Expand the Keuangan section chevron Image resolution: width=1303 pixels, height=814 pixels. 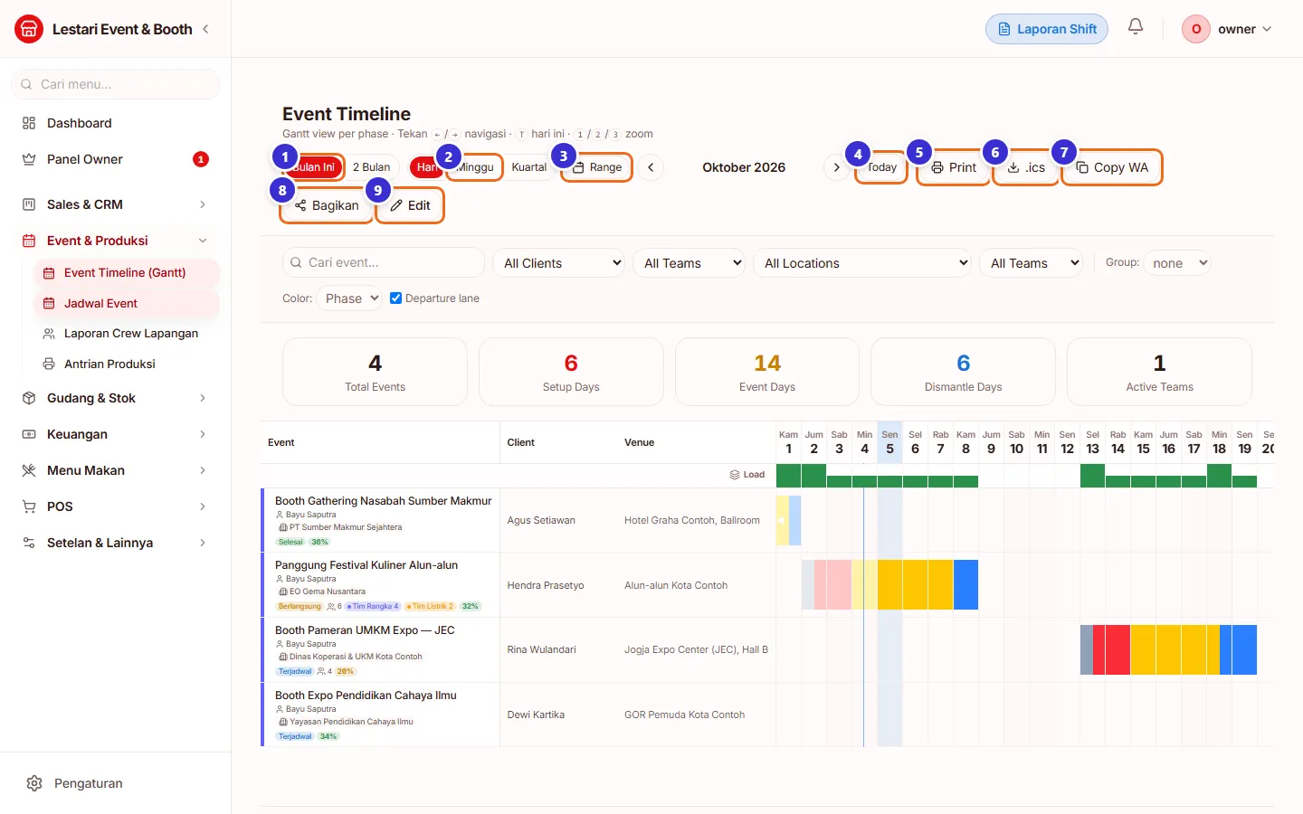click(203, 434)
